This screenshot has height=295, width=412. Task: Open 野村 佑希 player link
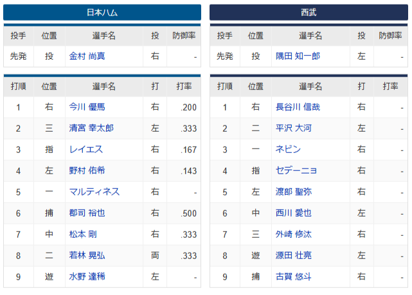87,171
